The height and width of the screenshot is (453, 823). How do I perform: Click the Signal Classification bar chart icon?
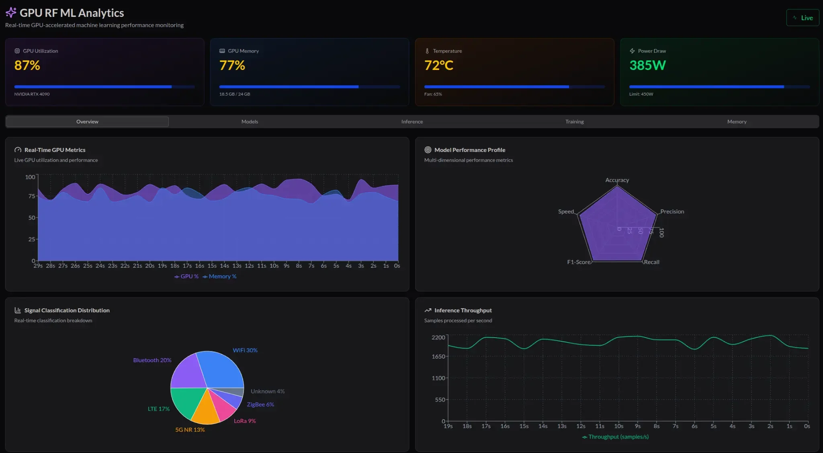click(x=18, y=310)
